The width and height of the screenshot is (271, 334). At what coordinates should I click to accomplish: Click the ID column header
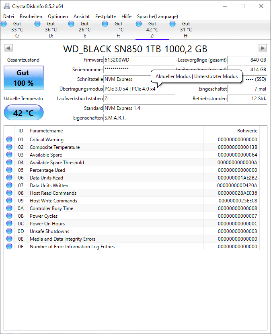coord(21,130)
